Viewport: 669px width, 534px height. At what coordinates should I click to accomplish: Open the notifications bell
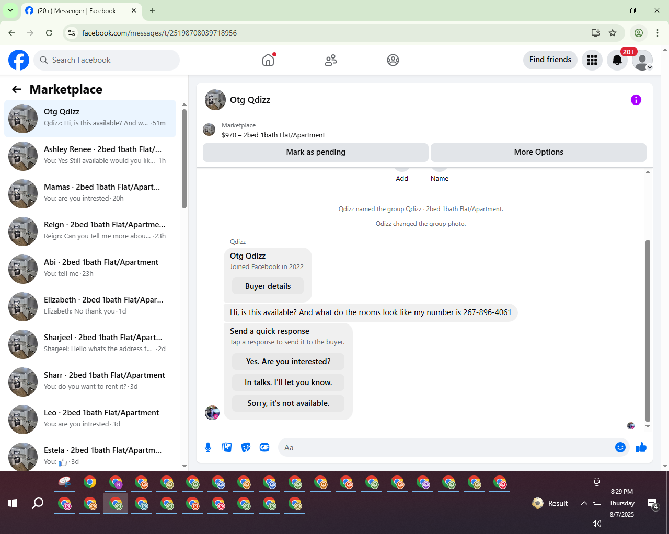pyautogui.click(x=617, y=60)
